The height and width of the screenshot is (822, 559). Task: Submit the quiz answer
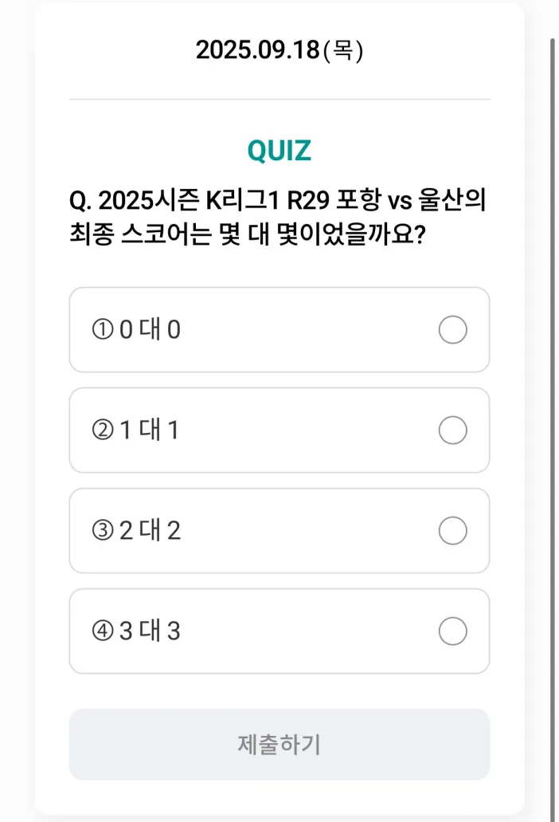point(279,744)
